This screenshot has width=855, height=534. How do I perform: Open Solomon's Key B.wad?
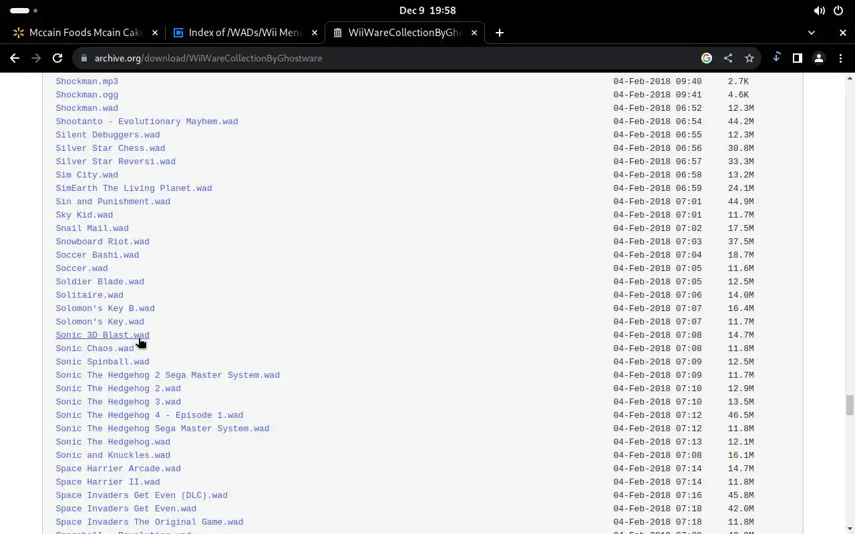105,308
